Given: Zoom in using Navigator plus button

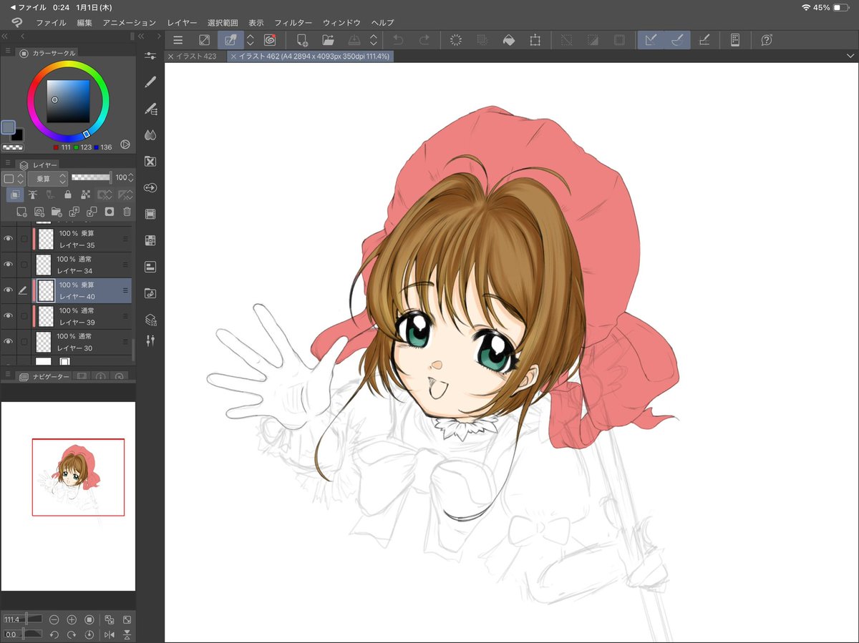Looking at the screenshot, I should point(72,619).
